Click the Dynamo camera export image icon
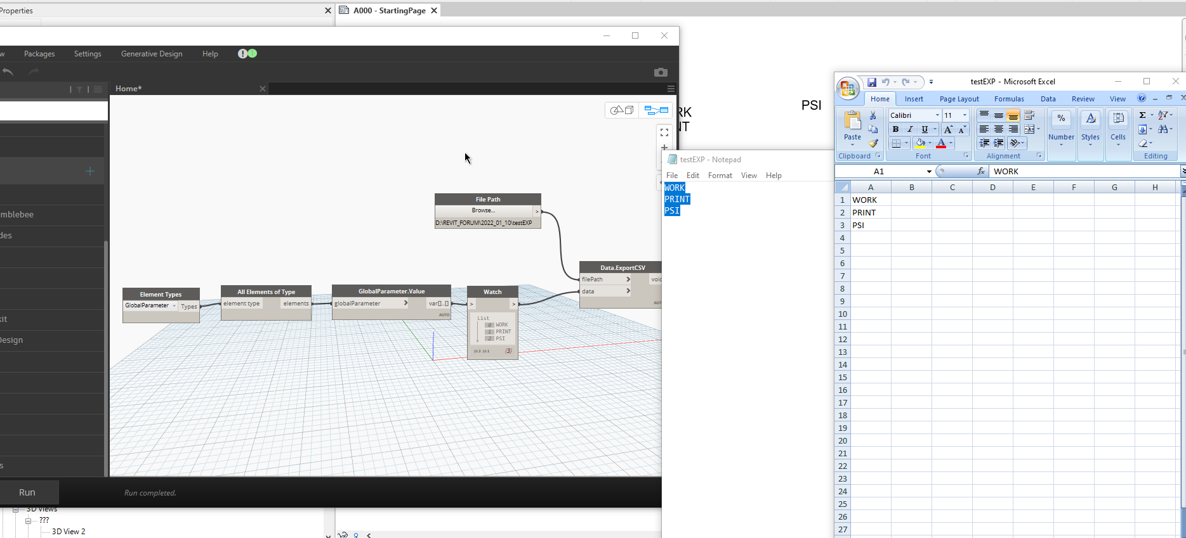The width and height of the screenshot is (1186, 538). click(x=661, y=72)
